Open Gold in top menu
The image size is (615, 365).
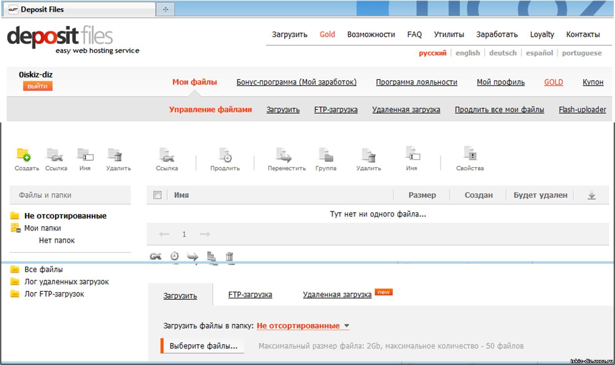(327, 34)
